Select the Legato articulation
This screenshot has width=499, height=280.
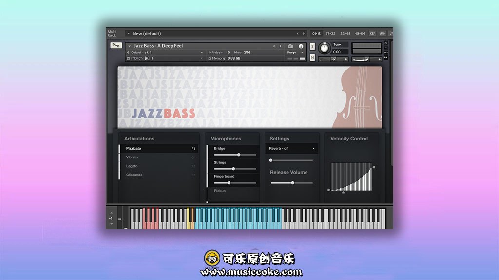(x=132, y=166)
